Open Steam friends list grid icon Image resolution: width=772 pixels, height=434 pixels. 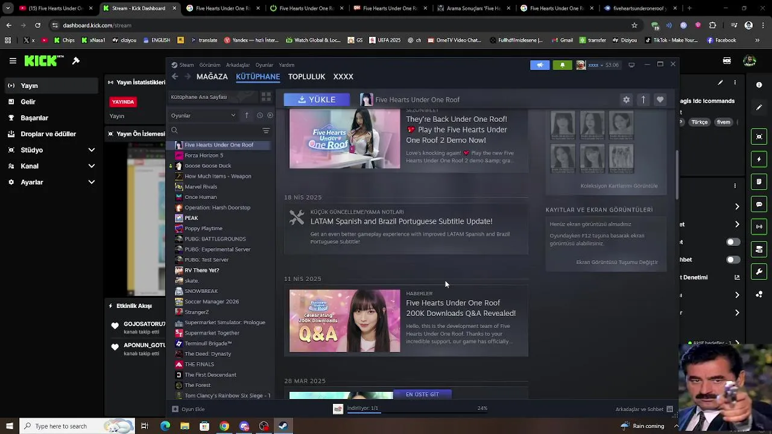click(669, 409)
